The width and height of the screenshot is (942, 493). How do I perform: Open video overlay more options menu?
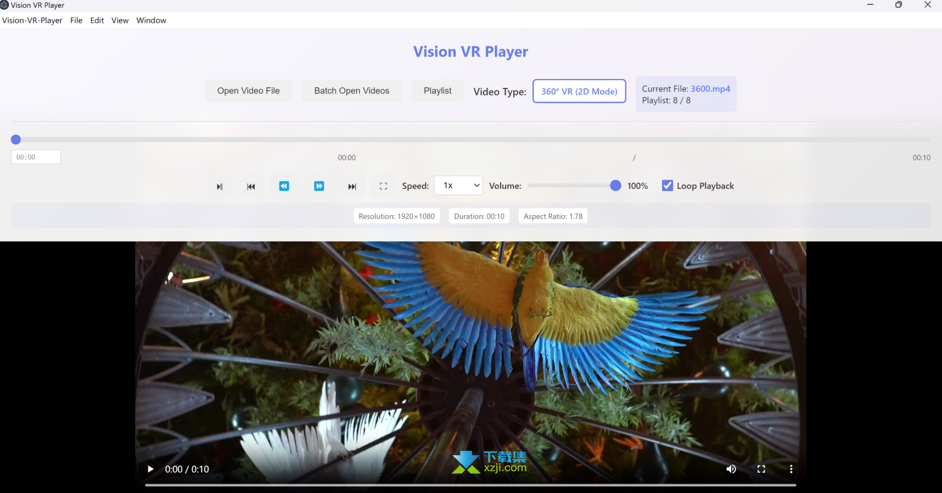coord(791,469)
